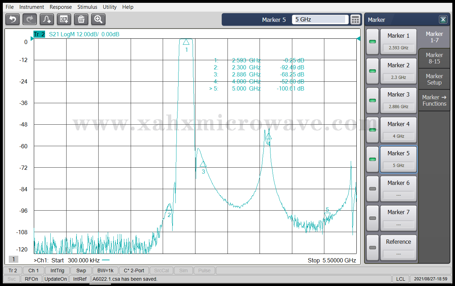Click the IntRef status button

(80, 279)
